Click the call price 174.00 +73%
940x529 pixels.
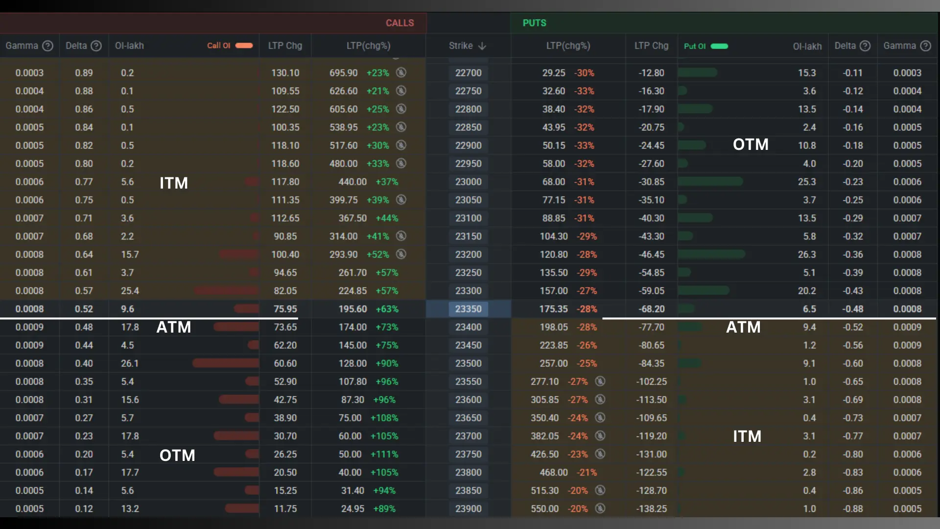368,327
